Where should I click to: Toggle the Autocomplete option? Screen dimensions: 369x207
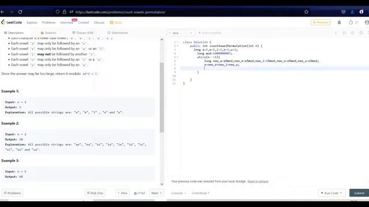coord(210,33)
